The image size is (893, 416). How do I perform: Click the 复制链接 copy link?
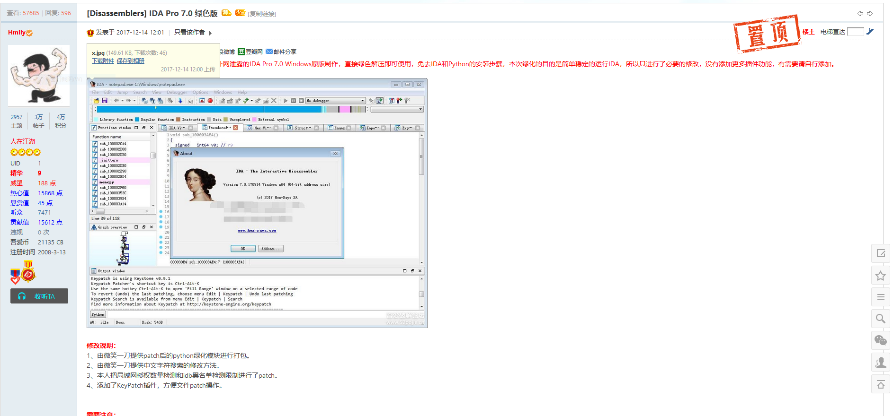(x=262, y=14)
